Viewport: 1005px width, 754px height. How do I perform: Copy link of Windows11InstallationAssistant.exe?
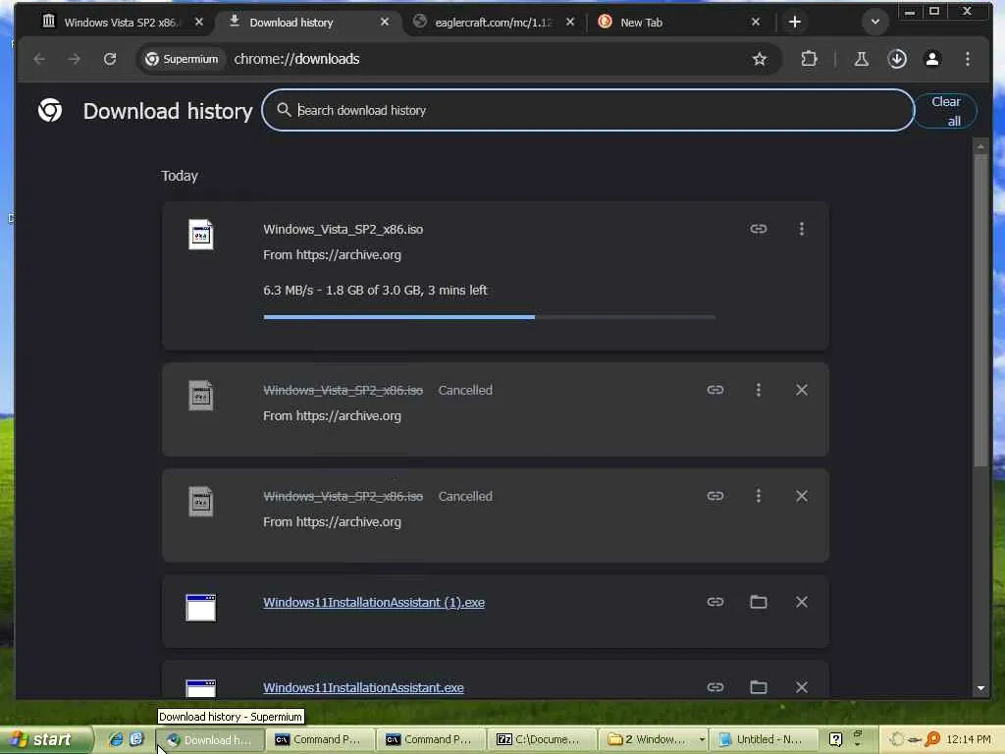pos(715,686)
